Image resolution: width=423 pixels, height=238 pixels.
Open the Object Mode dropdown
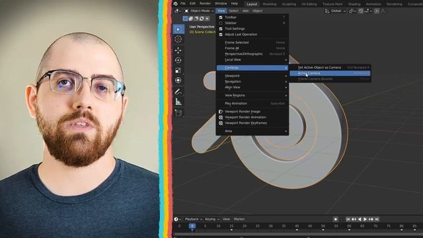(x=200, y=11)
